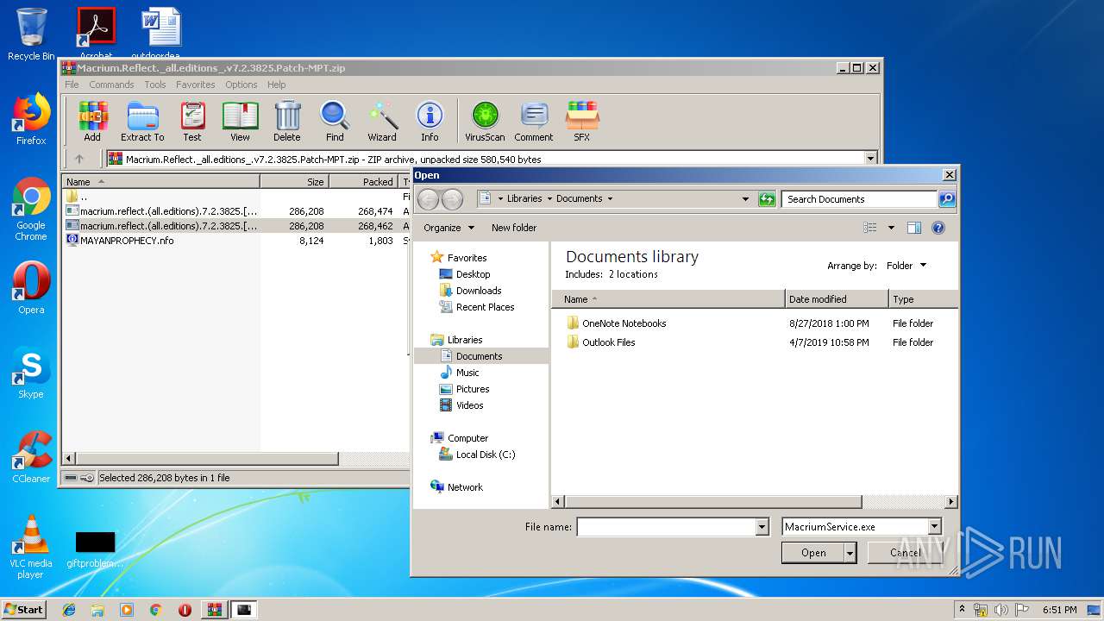
Task: Click the WinRAR taskbar button
Action: click(215, 610)
